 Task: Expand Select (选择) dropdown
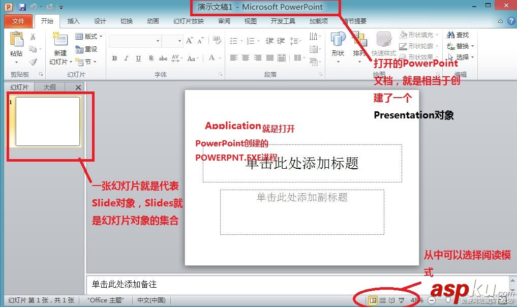[x=472, y=57]
